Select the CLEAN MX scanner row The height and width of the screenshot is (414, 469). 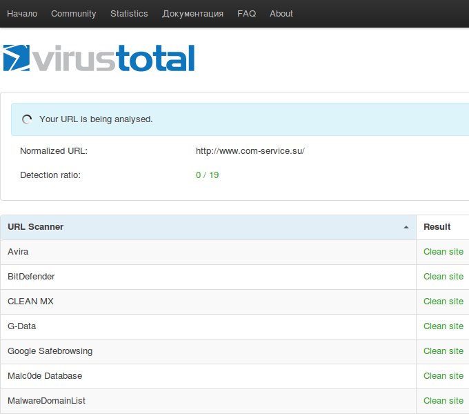(x=234, y=302)
